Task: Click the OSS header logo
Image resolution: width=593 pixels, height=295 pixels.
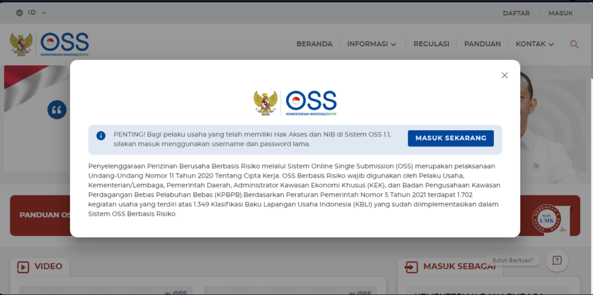Action: [65, 44]
